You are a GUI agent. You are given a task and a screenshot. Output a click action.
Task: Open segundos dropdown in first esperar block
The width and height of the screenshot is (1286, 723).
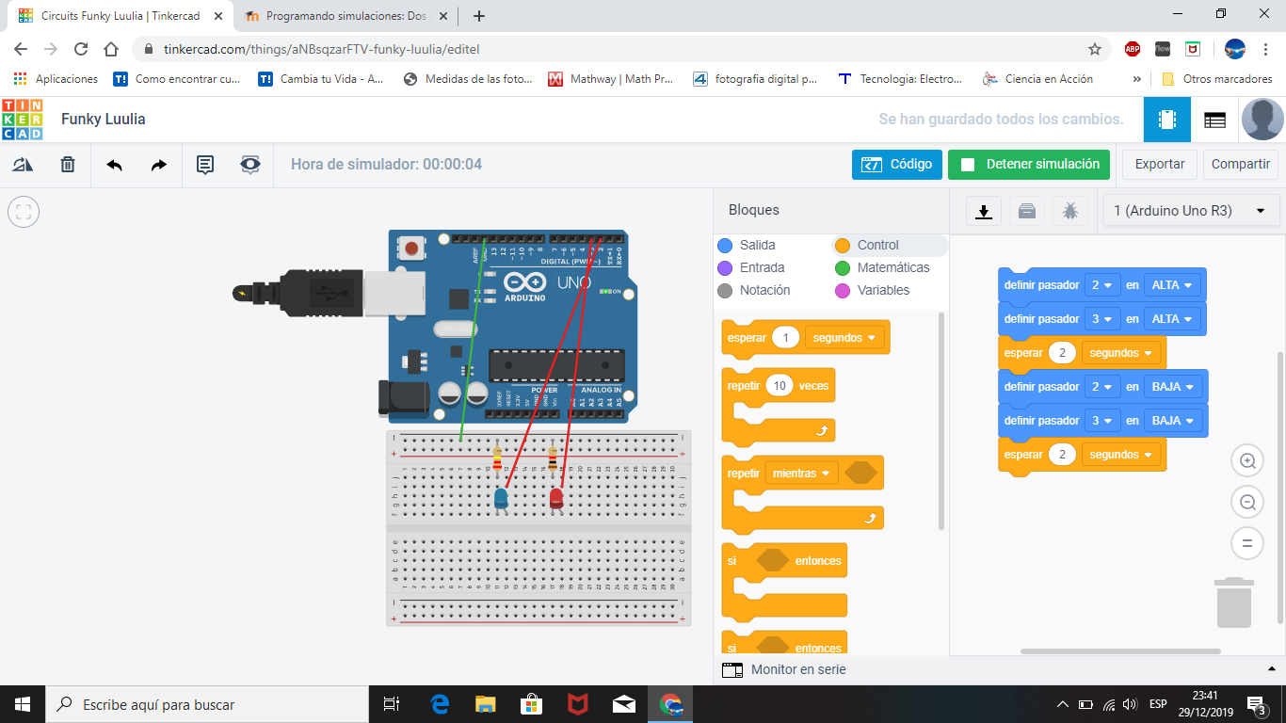pyautogui.click(x=1121, y=352)
